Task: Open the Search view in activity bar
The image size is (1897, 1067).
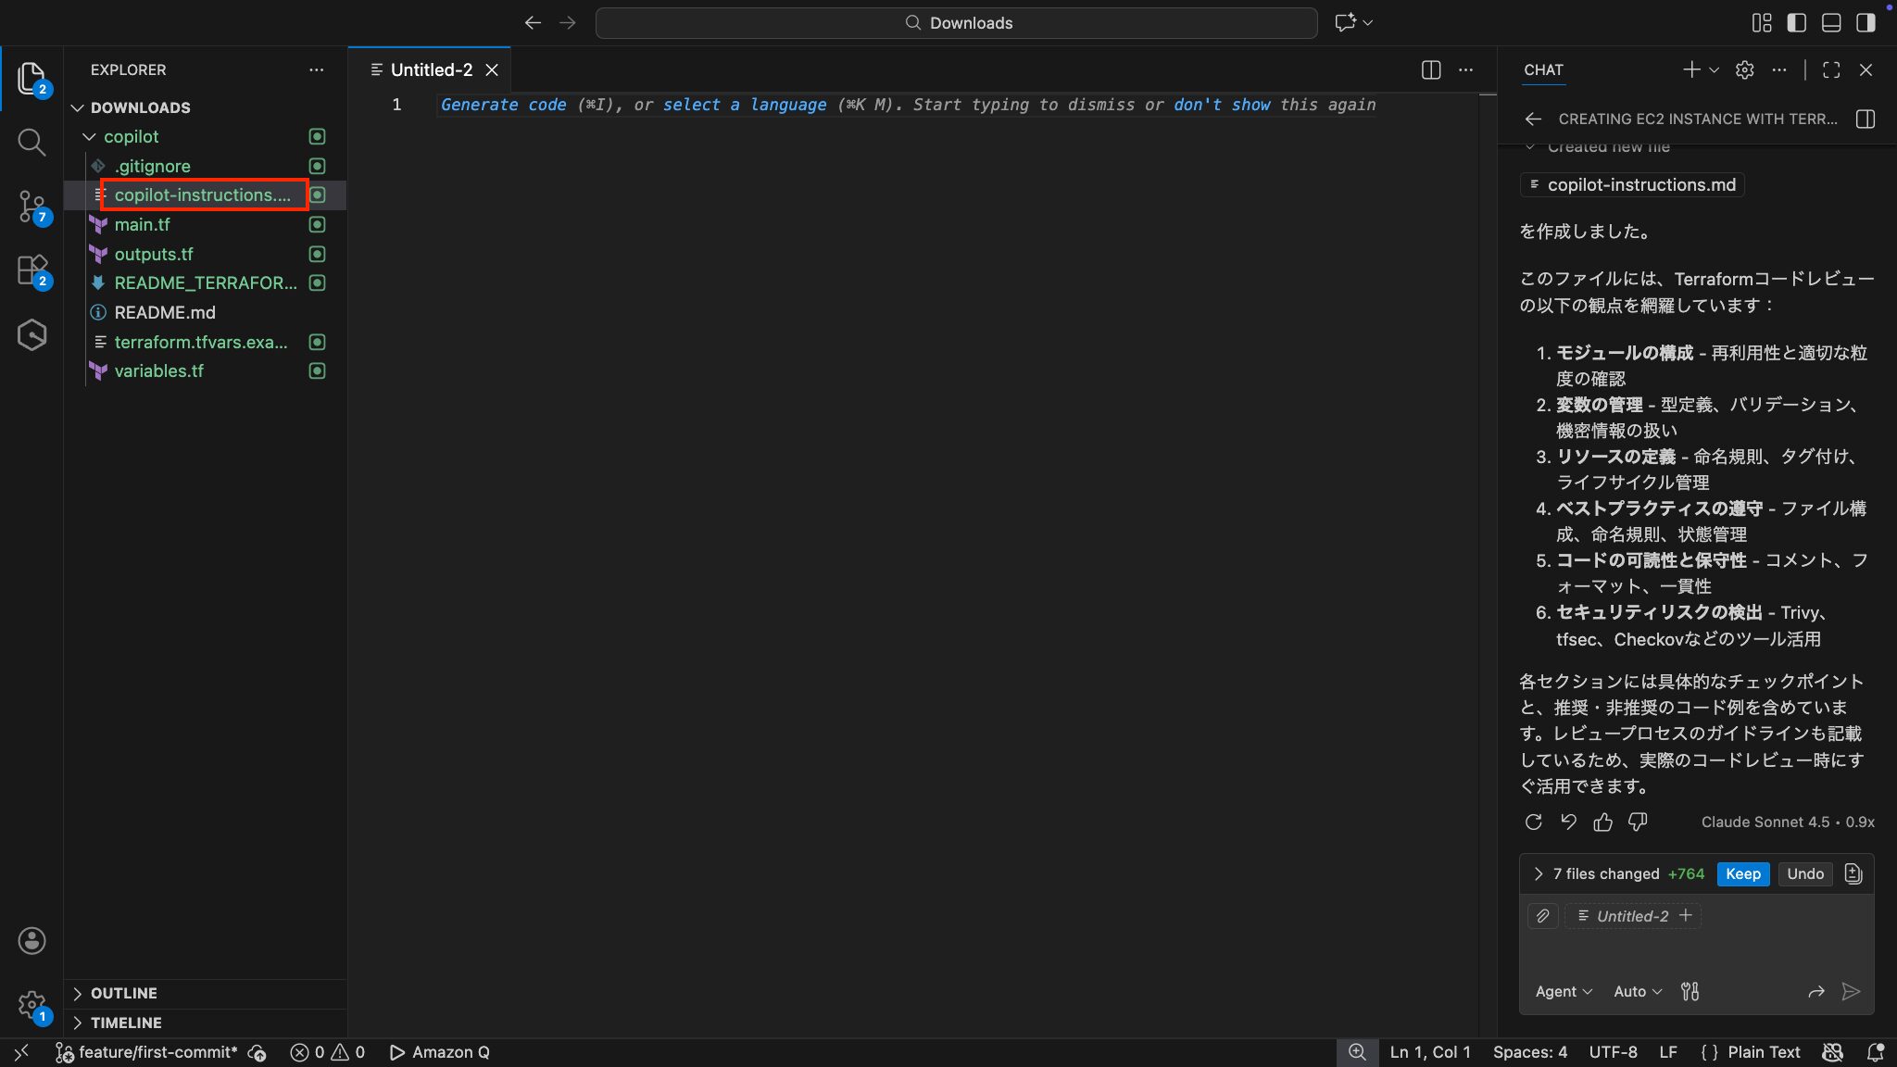Action: coord(31,142)
